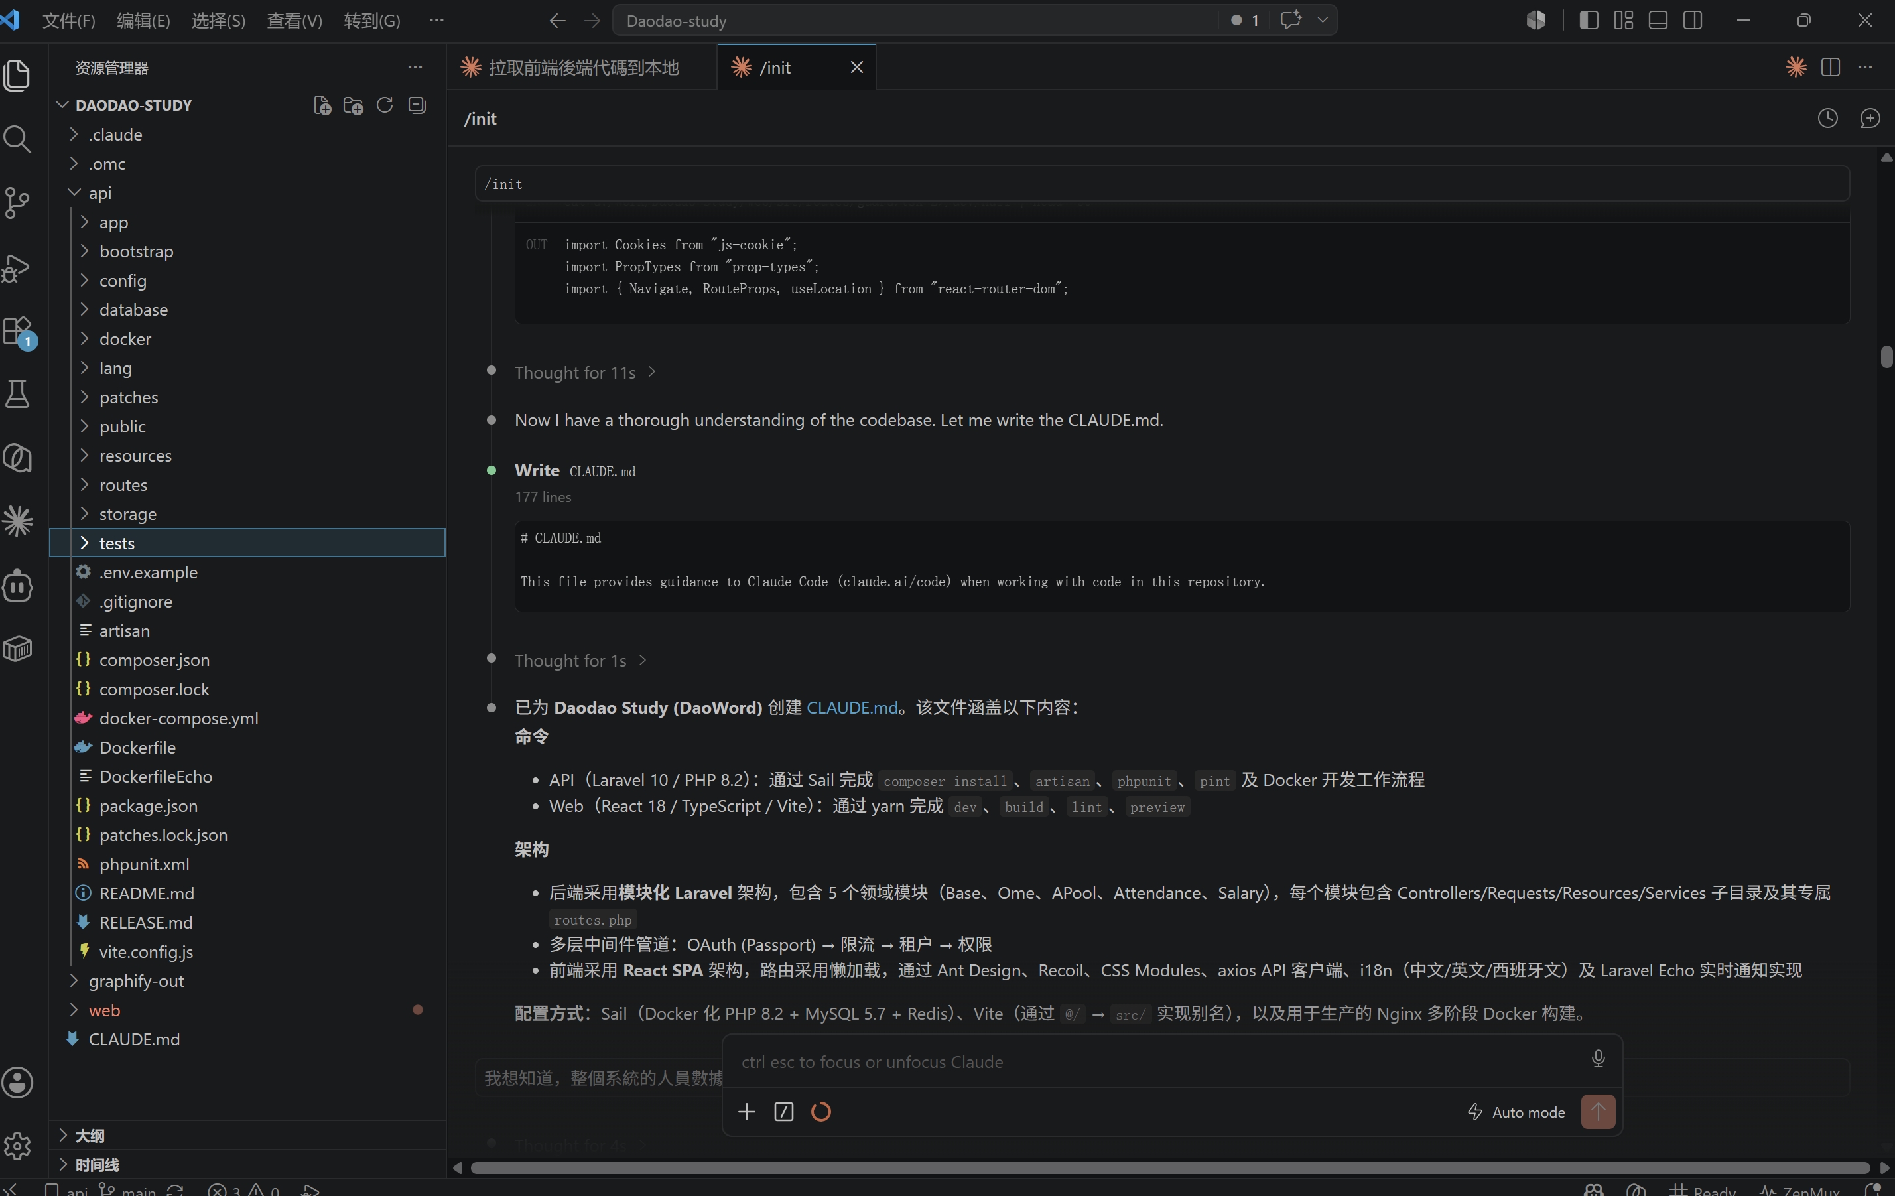The height and width of the screenshot is (1196, 1895).
Task: Toggle Auto mode in Claude input
Action: pyautogui.click(x=1516, y=1112)
